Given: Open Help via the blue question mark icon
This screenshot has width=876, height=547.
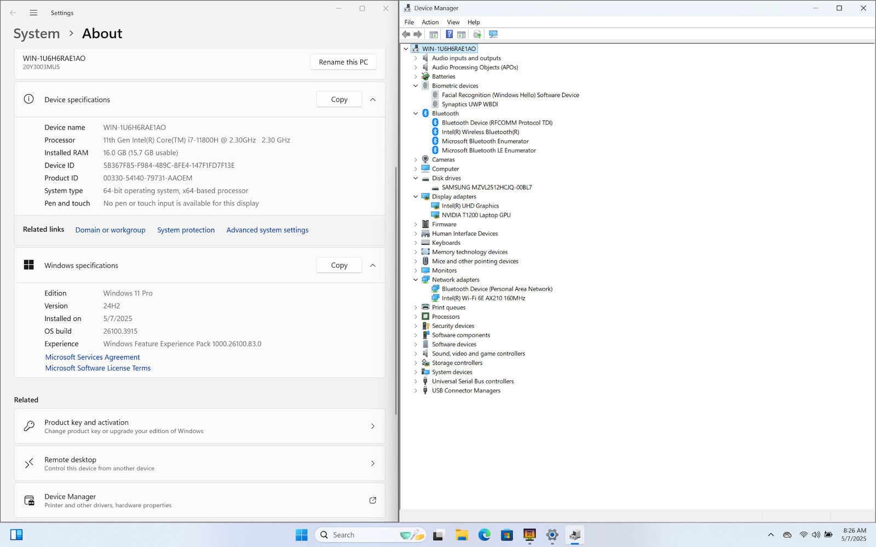Looking at the screenshot, I should pos(449,34).
